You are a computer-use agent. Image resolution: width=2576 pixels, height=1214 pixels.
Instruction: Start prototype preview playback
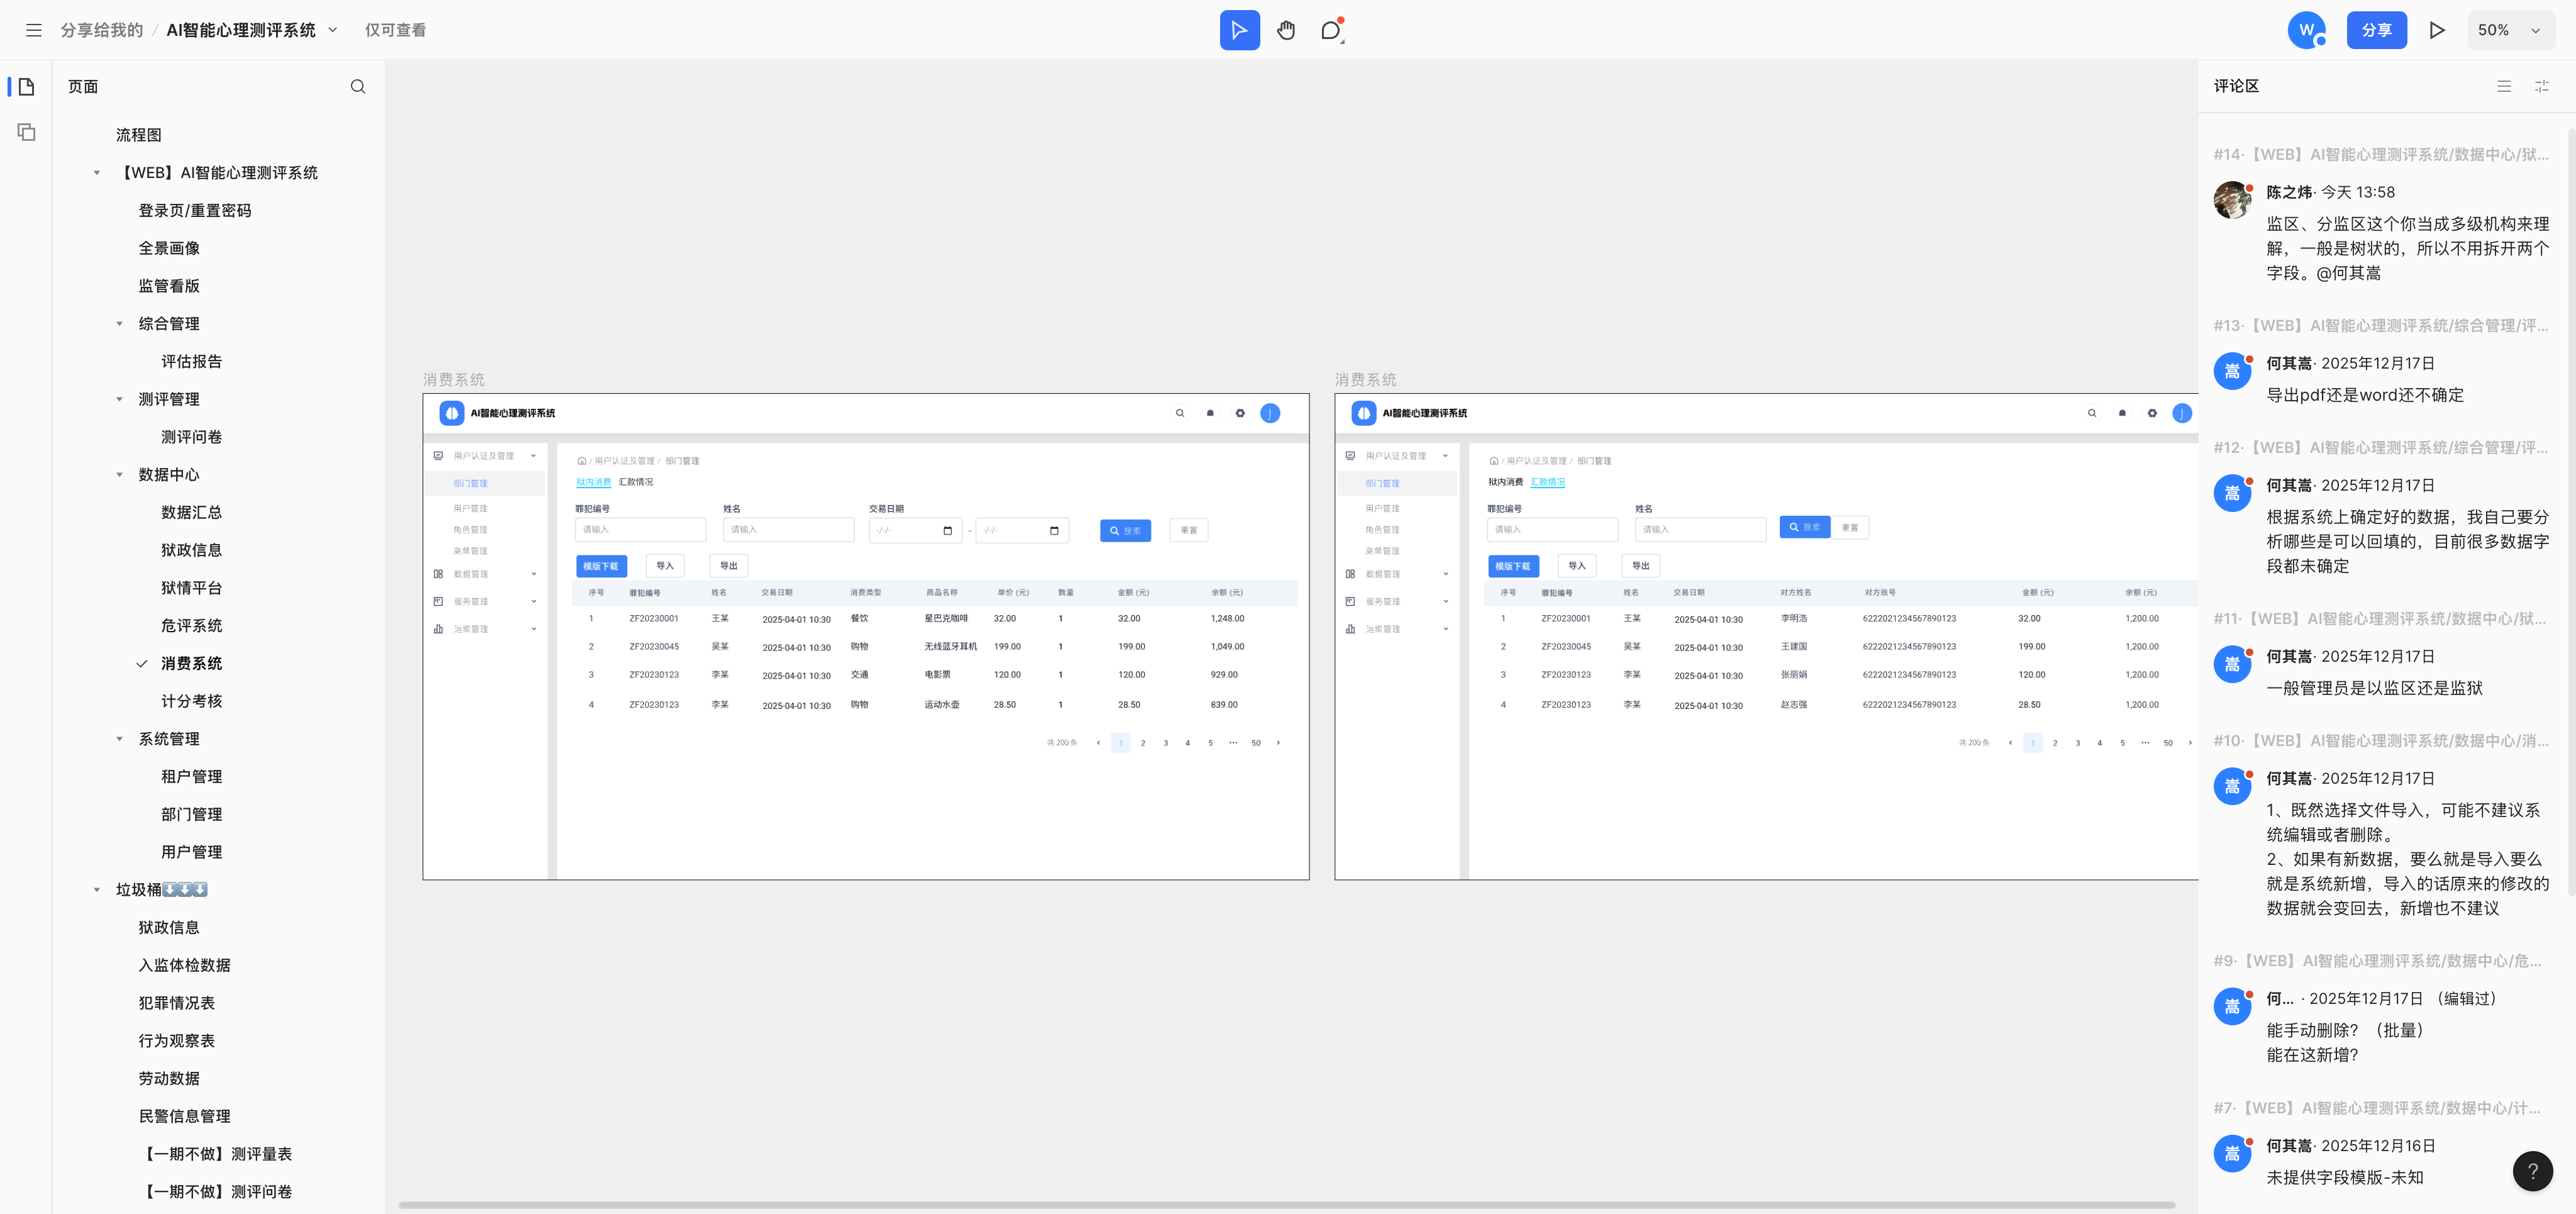pyautogui.click(x=2437, y=30)
